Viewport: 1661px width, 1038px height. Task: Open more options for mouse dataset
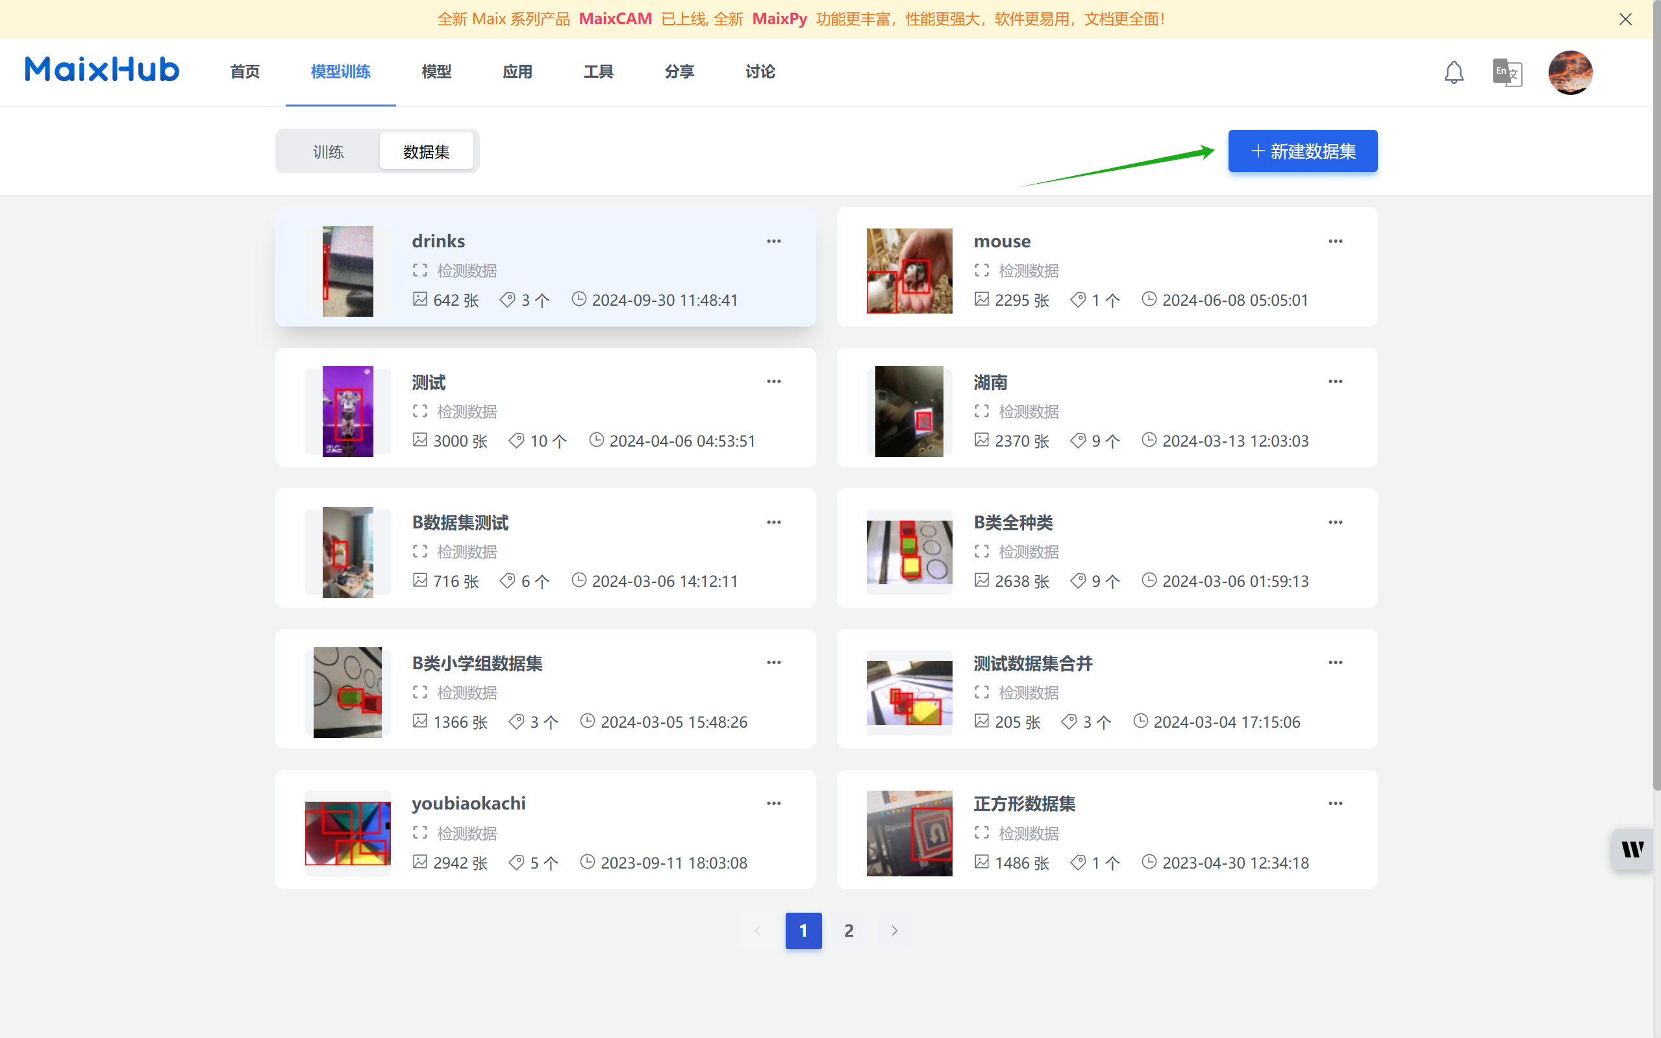1336,241
